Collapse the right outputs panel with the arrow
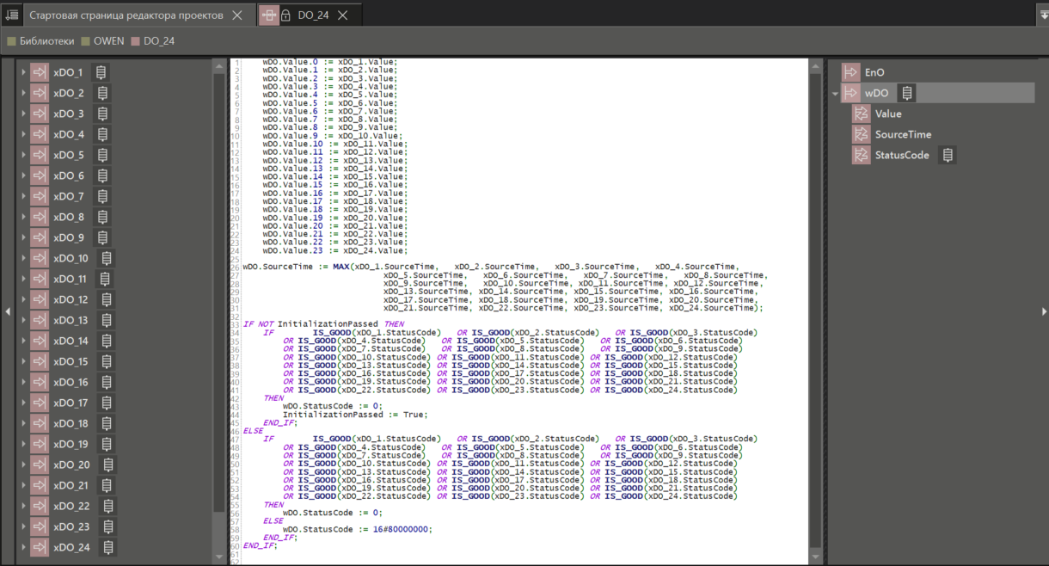Image resolution: width=1049 pixels, height=566 pixels. 1044,311
